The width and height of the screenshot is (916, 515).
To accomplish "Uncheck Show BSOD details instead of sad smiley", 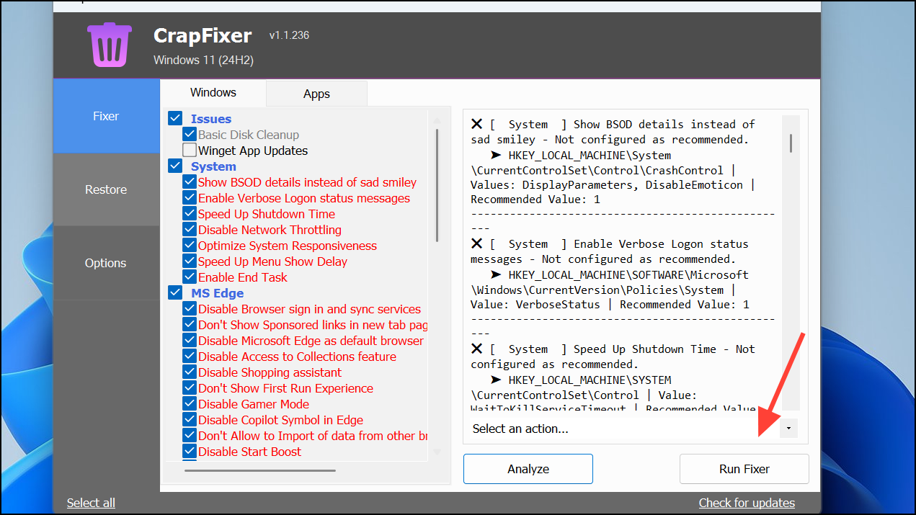I will tap(190, 182).
